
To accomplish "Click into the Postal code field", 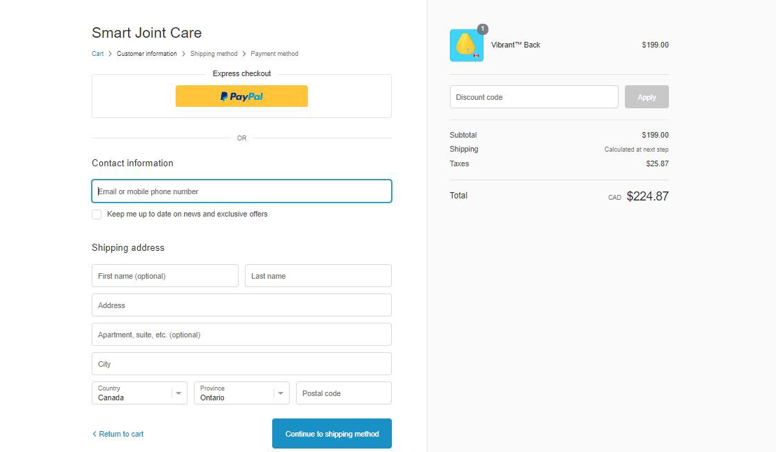I will point(344,393).
